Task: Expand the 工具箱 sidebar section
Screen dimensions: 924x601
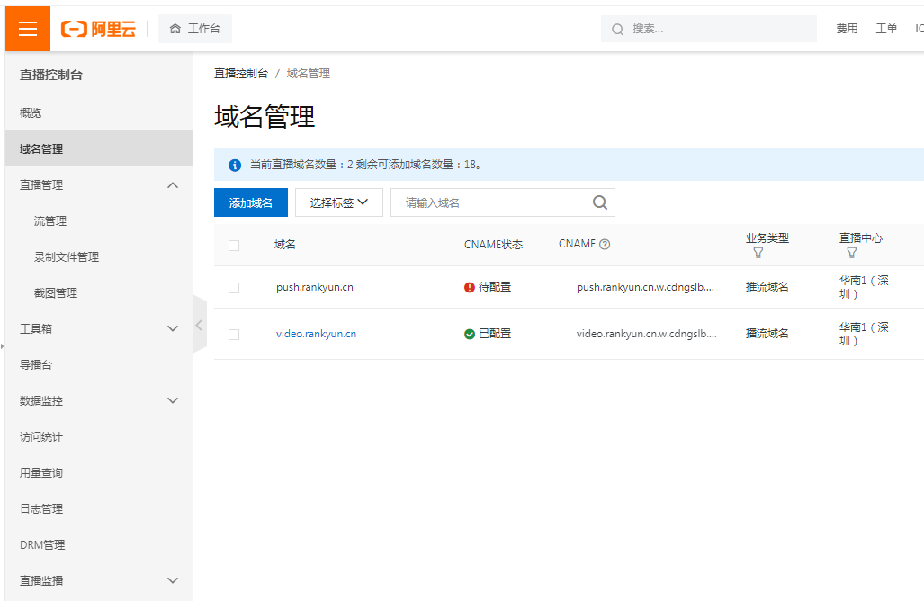Action: click(173, 328)
